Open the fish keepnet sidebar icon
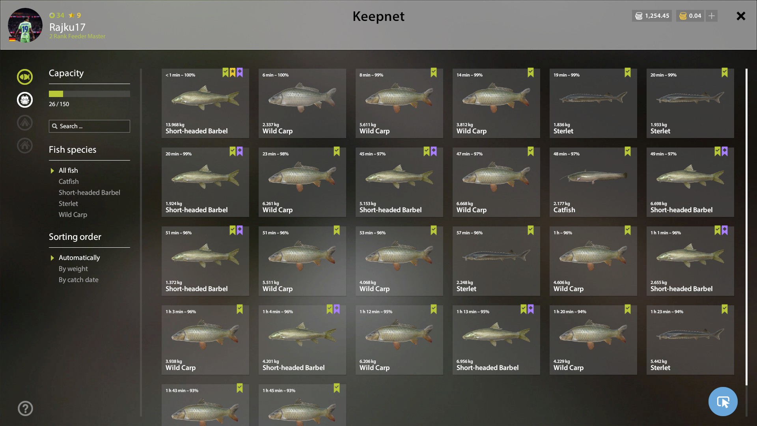Screen dimensions: 757x426 [x=25, y=77]
